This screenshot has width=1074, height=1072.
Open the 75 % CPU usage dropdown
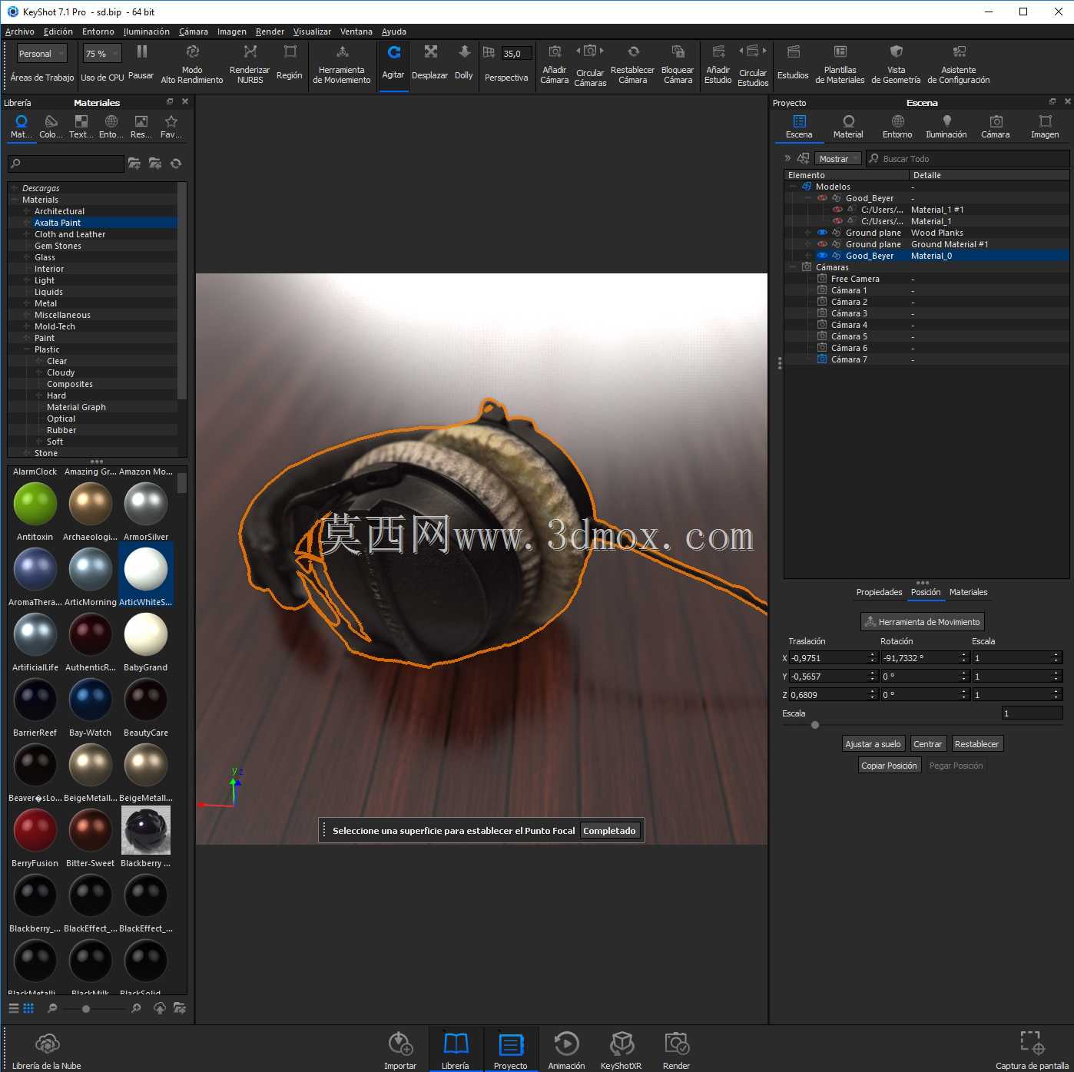102,54
